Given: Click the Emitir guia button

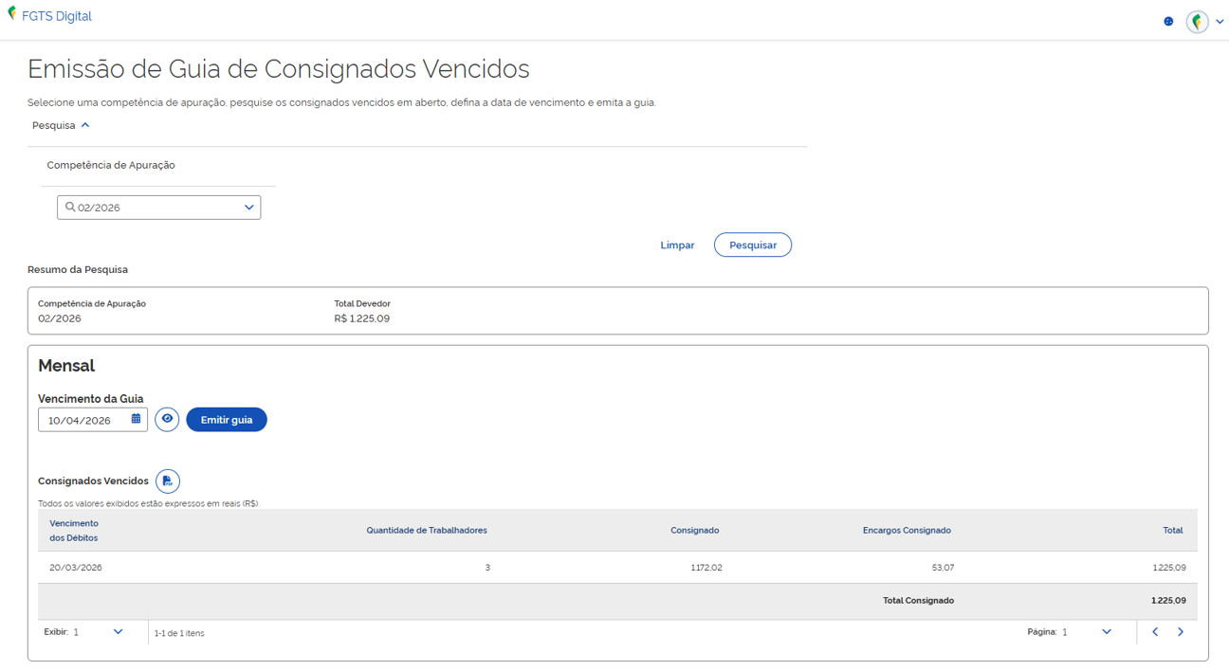Looking at the screenshot, I should click(x=226, y=419).
